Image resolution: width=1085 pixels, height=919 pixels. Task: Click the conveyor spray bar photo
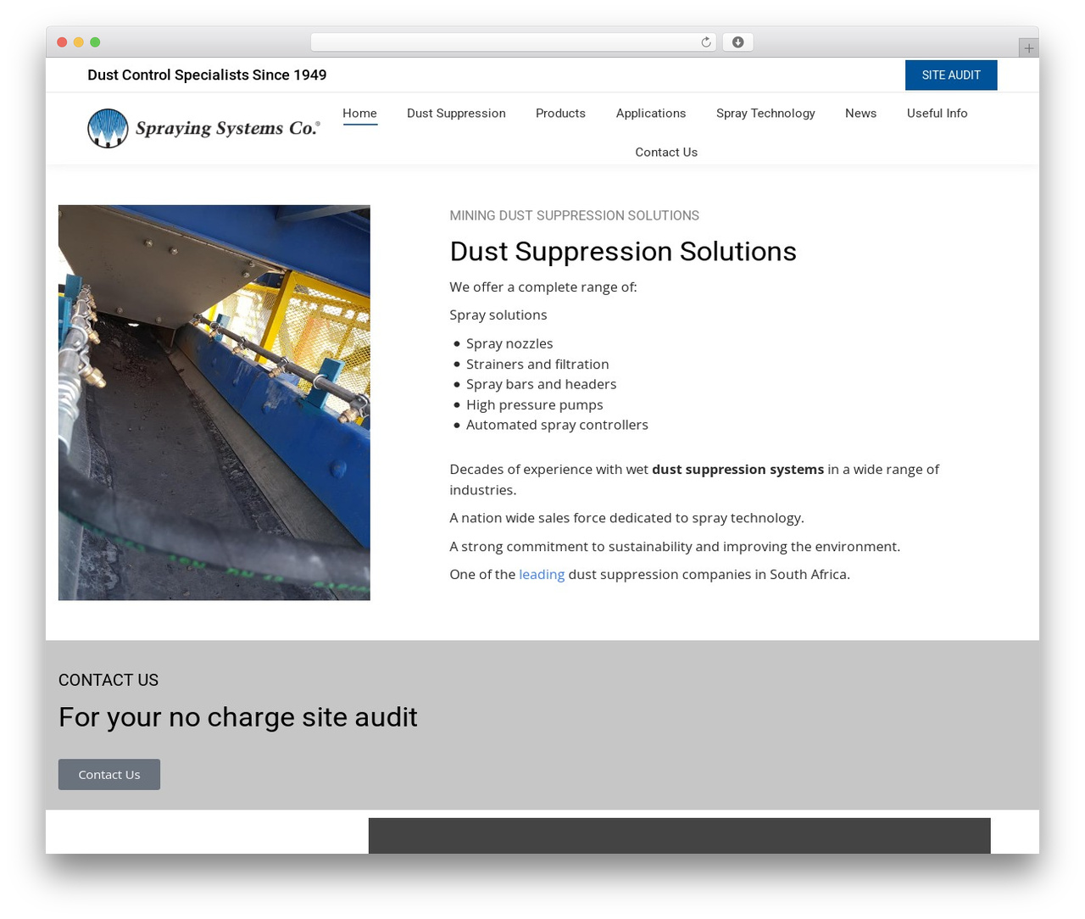coord(214,403)
